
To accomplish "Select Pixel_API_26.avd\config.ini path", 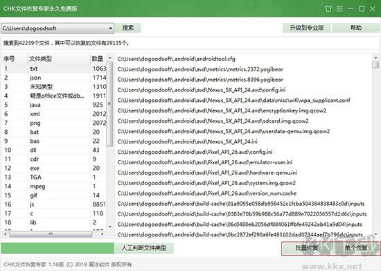I will pos(195,152).
